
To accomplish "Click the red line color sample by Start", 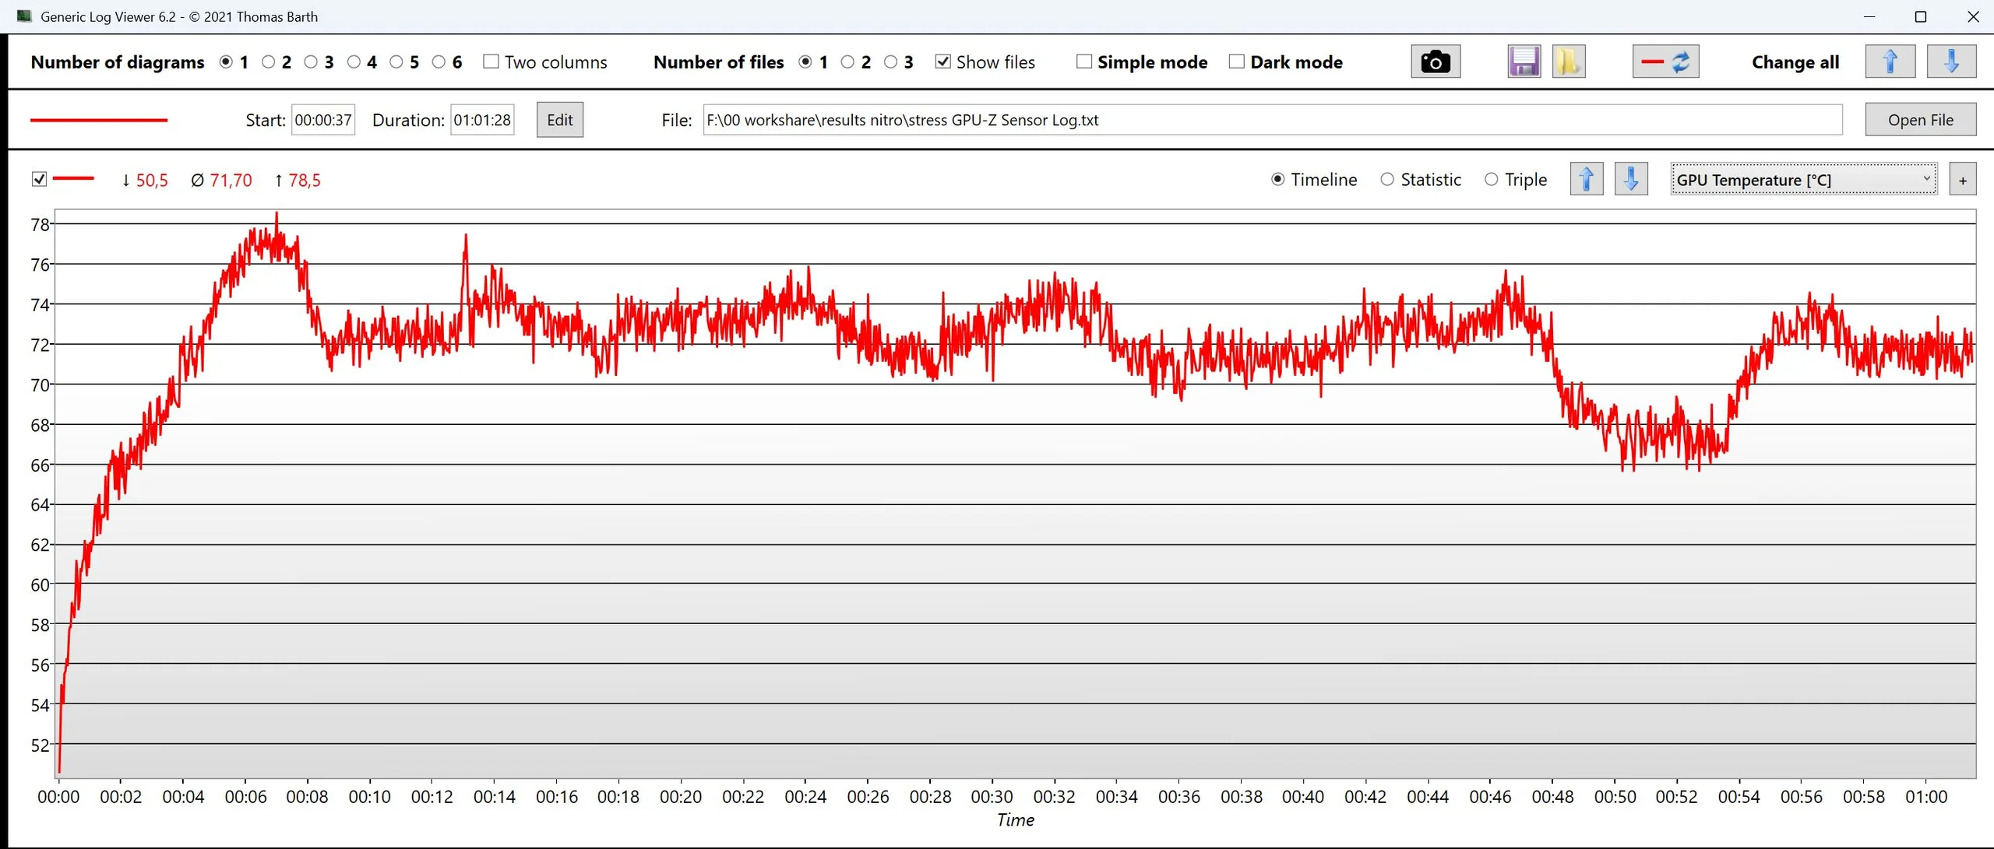I will 99,120.
